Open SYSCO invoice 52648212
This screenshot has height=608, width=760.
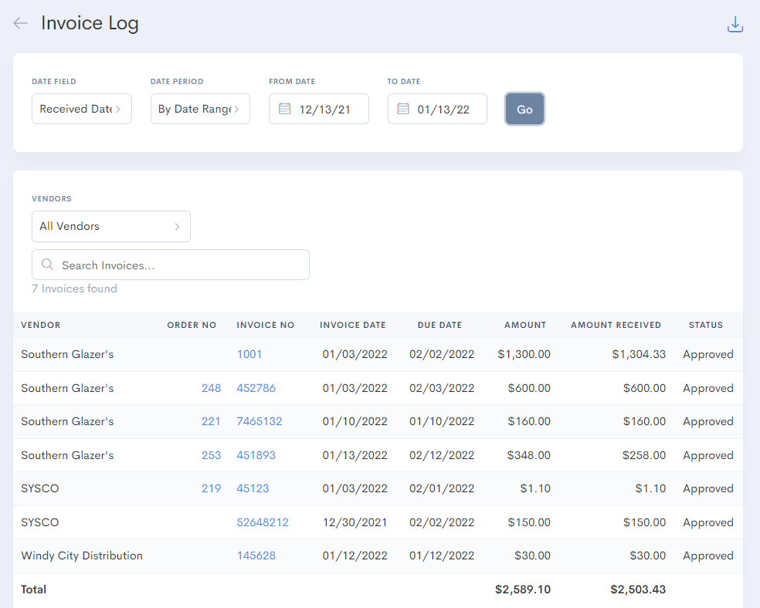[x=263, y=522]
